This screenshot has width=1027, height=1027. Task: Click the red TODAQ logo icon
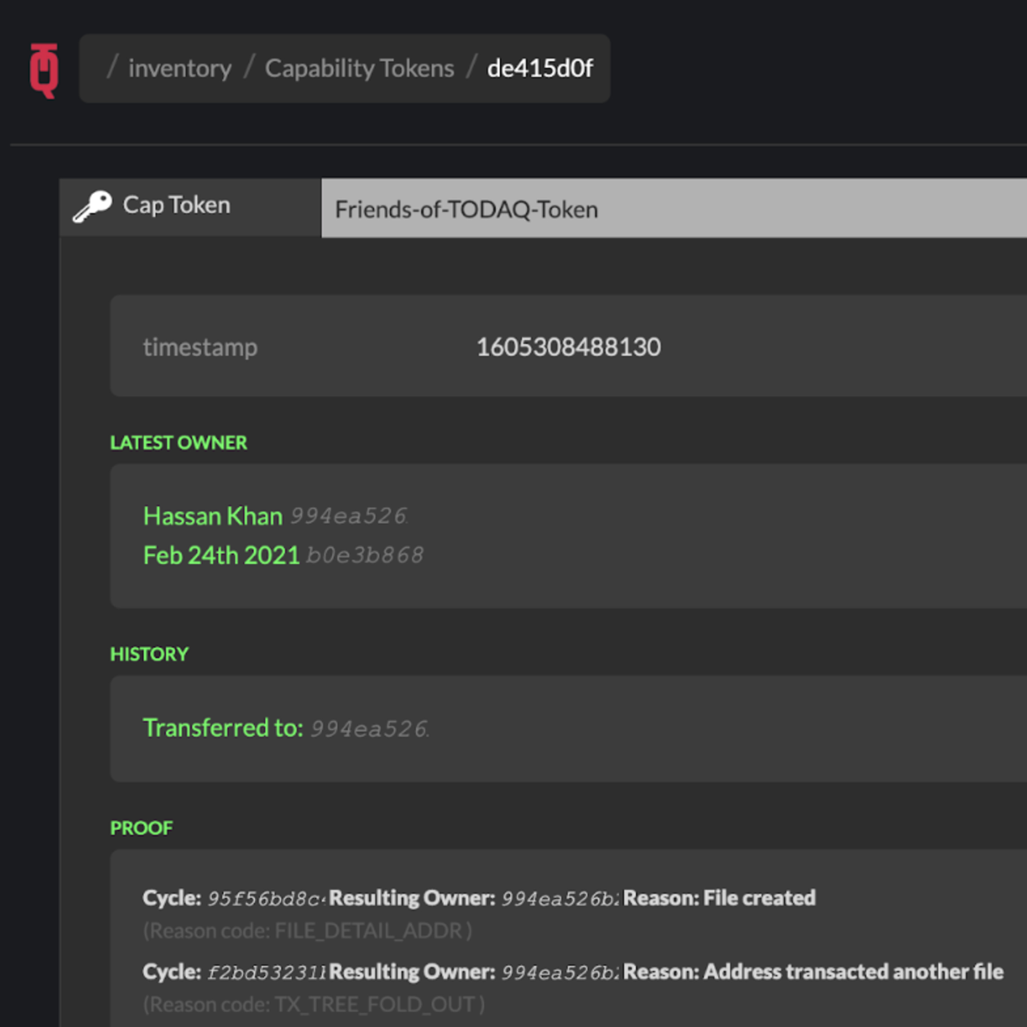point(44,71)
